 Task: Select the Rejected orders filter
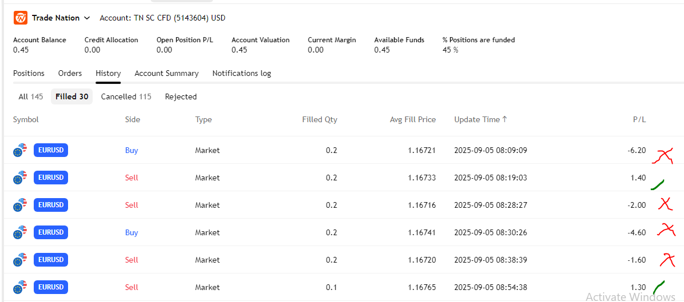click(x=181, y=96)
